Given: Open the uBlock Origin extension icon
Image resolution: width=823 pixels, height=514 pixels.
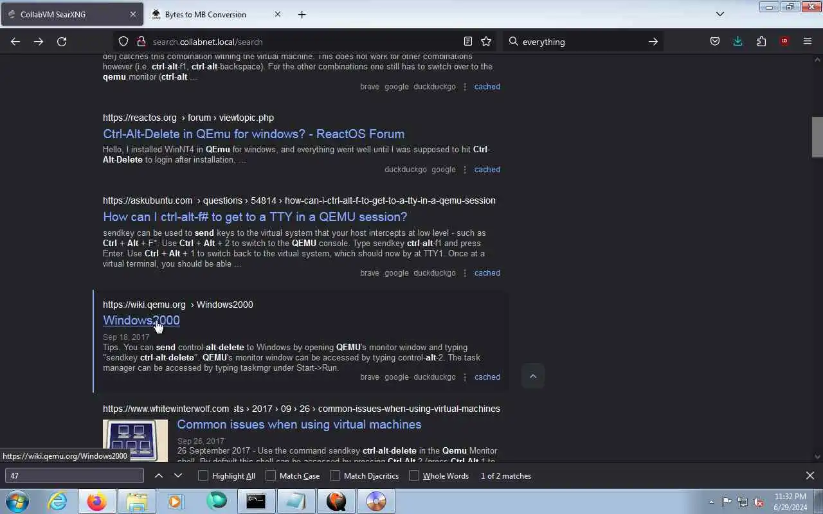Looking at the screenshot, I should pyautogui.click(x=784, y=42).
